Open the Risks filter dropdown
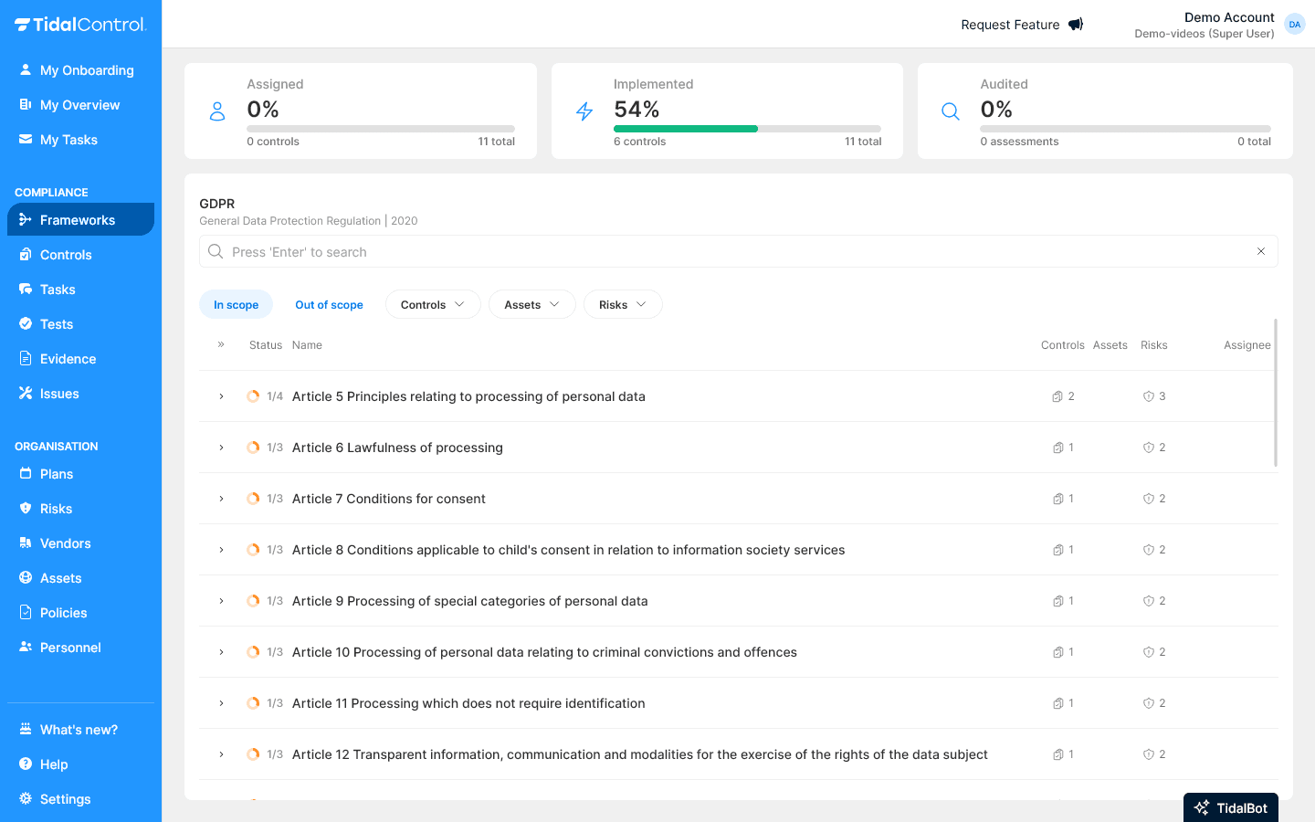 623,303
